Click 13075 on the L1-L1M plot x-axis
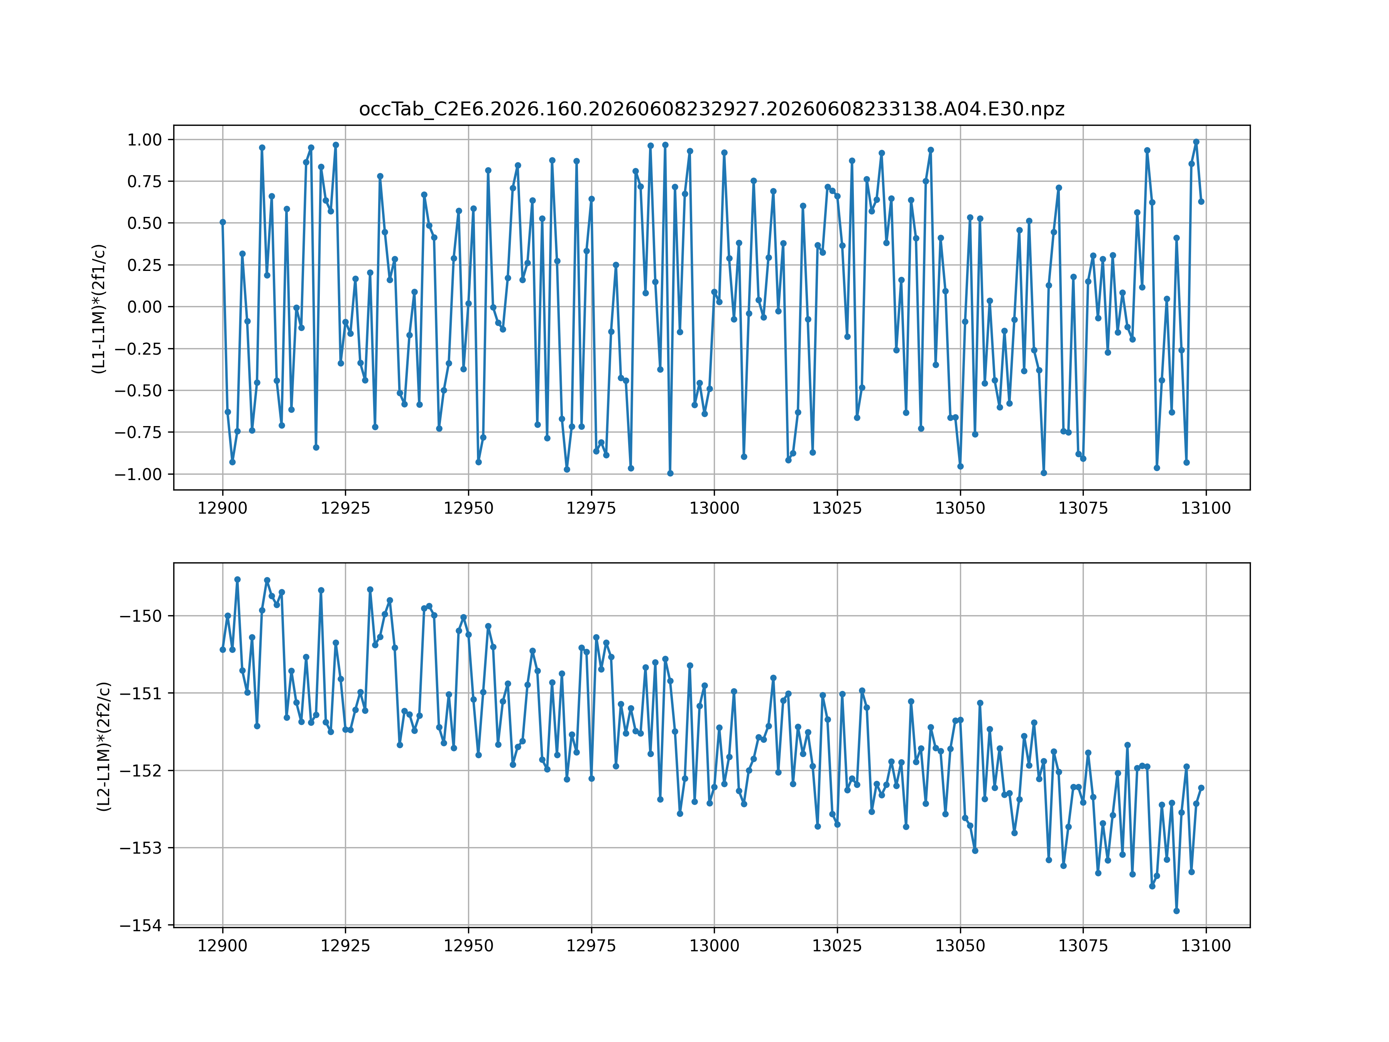 1083,508
